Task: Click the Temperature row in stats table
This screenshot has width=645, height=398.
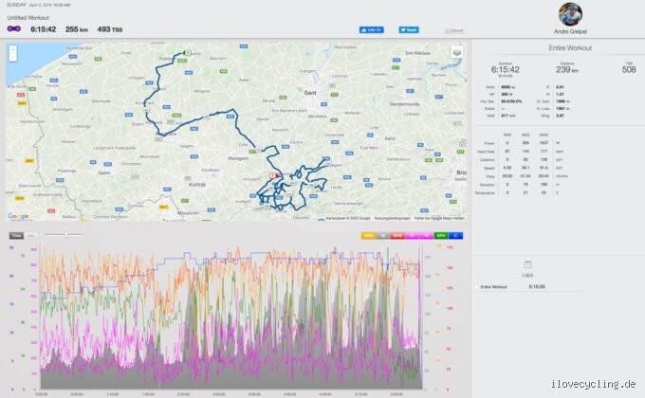Action: (523, 192)
